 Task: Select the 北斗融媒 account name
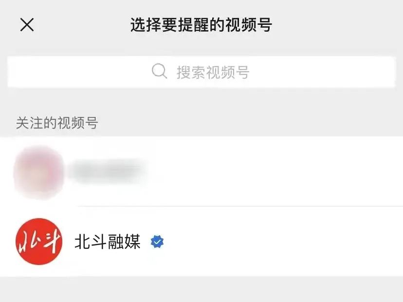108,242
